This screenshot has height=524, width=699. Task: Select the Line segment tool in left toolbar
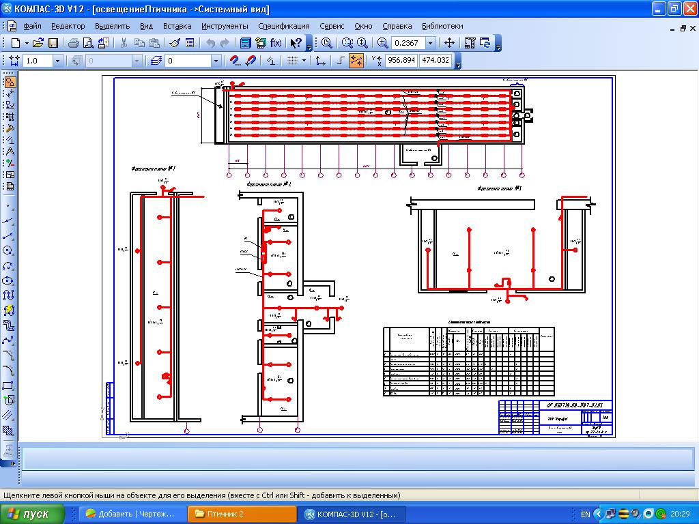pyautogui.click(x=9, y=235)
